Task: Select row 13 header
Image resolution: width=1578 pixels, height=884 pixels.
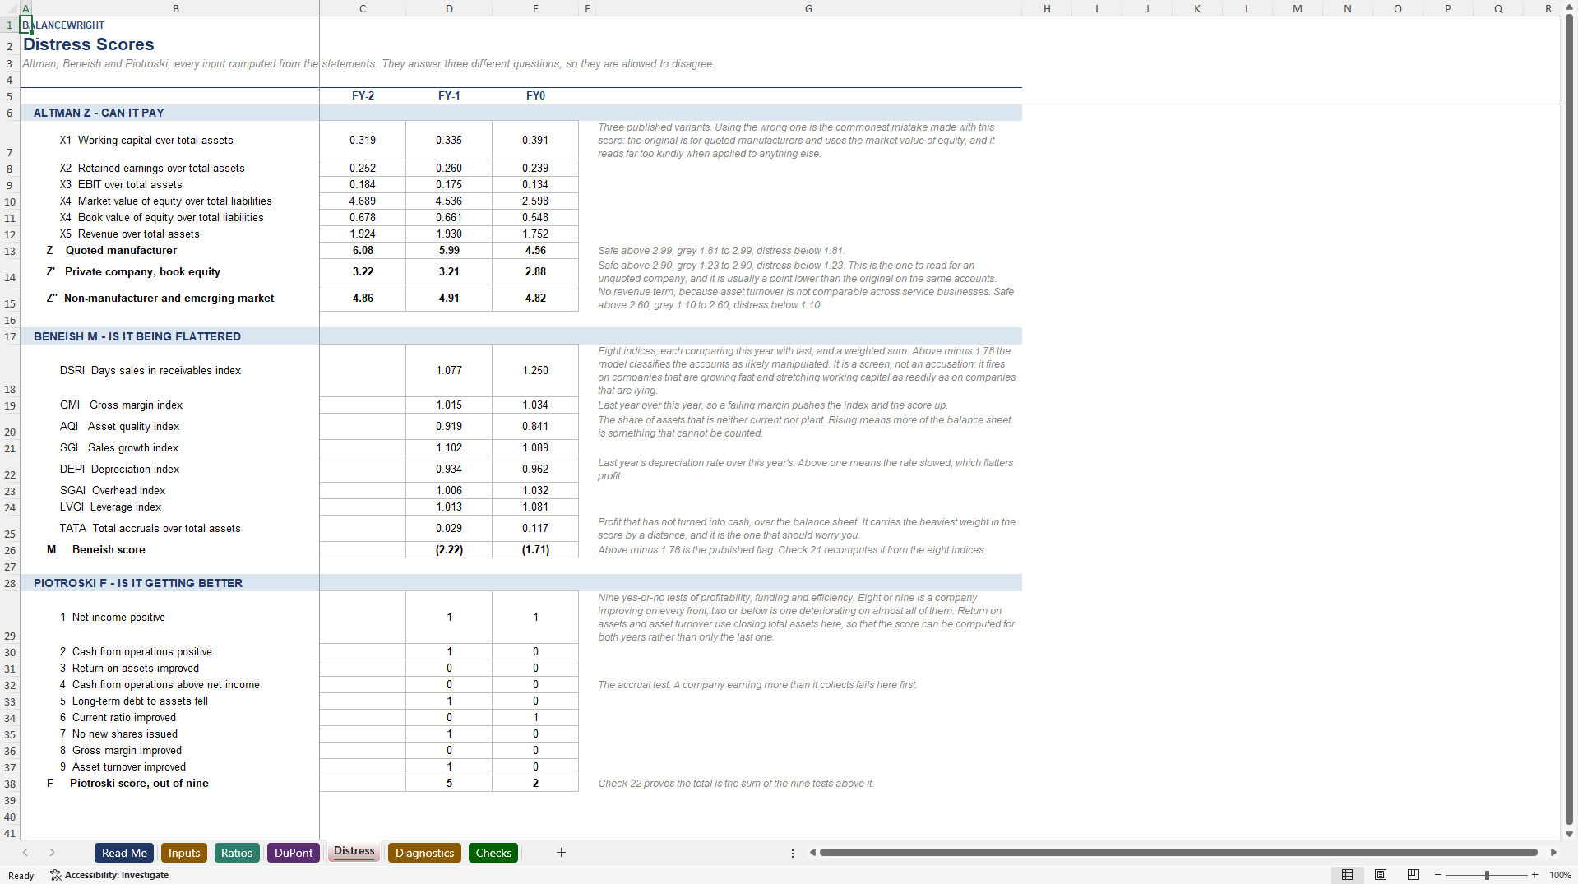Action: coord(10,251)
